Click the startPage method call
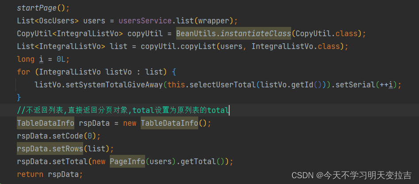Screen dimensions: 419x184 tap(37, 8)
